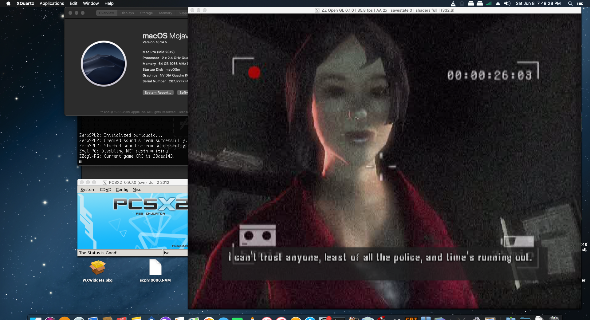
Task: Click the Memory 64 GB row
Action: click(165, 64)
